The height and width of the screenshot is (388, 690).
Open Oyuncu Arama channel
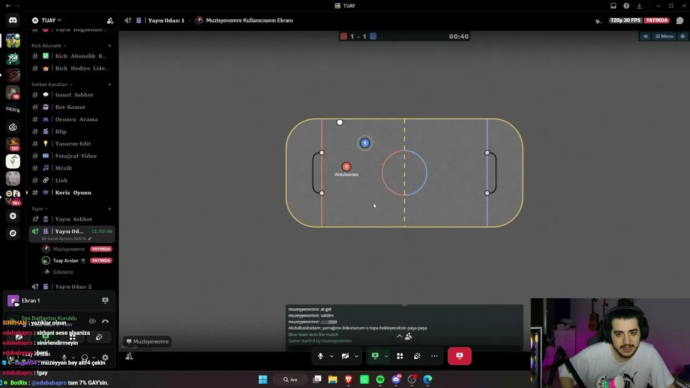[x=72, y=120]
